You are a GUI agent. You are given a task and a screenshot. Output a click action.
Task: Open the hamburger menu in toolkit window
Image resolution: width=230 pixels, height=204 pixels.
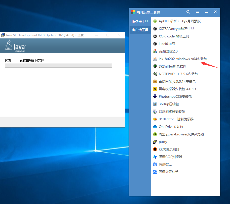[197, 12]
